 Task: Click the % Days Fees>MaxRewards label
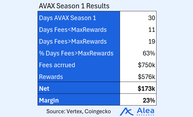tap(76, 53)
